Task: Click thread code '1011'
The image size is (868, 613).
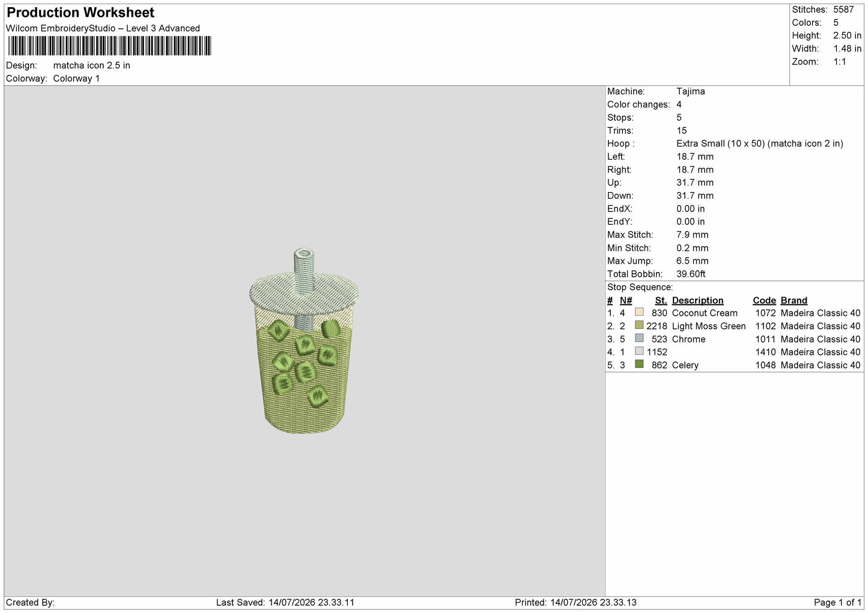Action: point(766,339)
